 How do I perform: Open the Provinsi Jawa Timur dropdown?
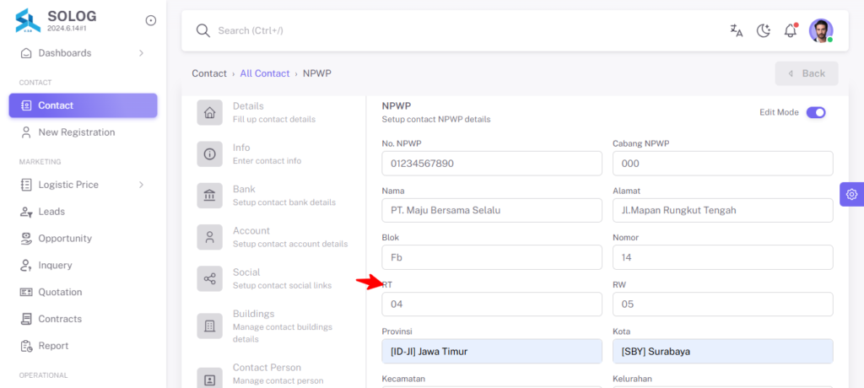[492, 351]
